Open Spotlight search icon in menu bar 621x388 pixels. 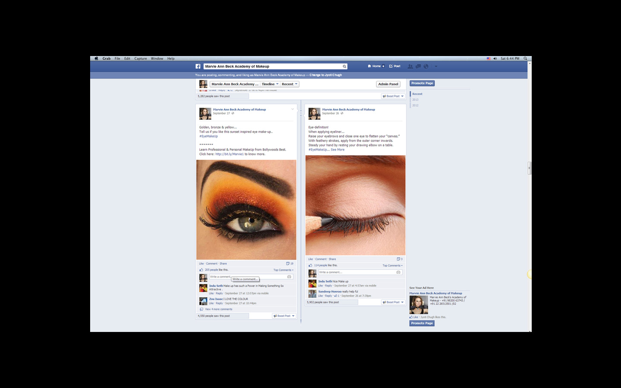pyautogui.click(x=525, y=59)
